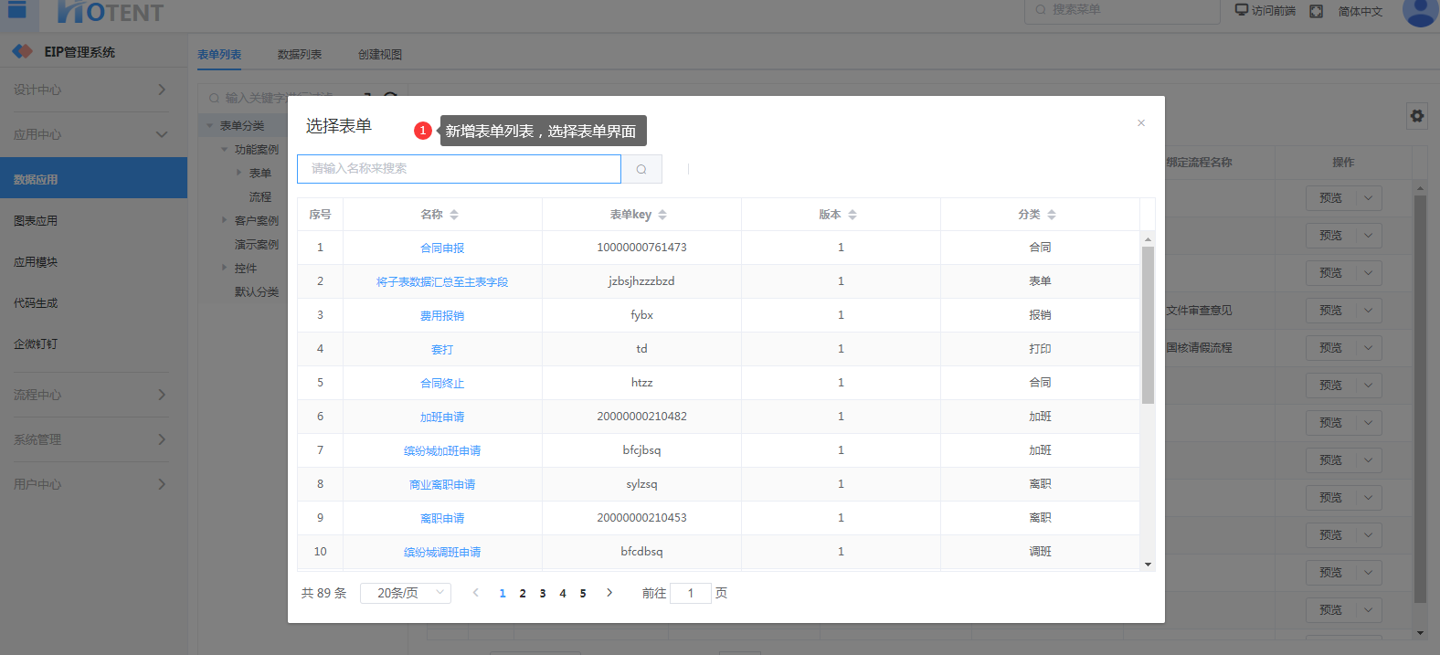The height and width of the screenshot is (655, 1440).
Task: Open the 20条/页 page size dropdown
Action: [405, 593]
